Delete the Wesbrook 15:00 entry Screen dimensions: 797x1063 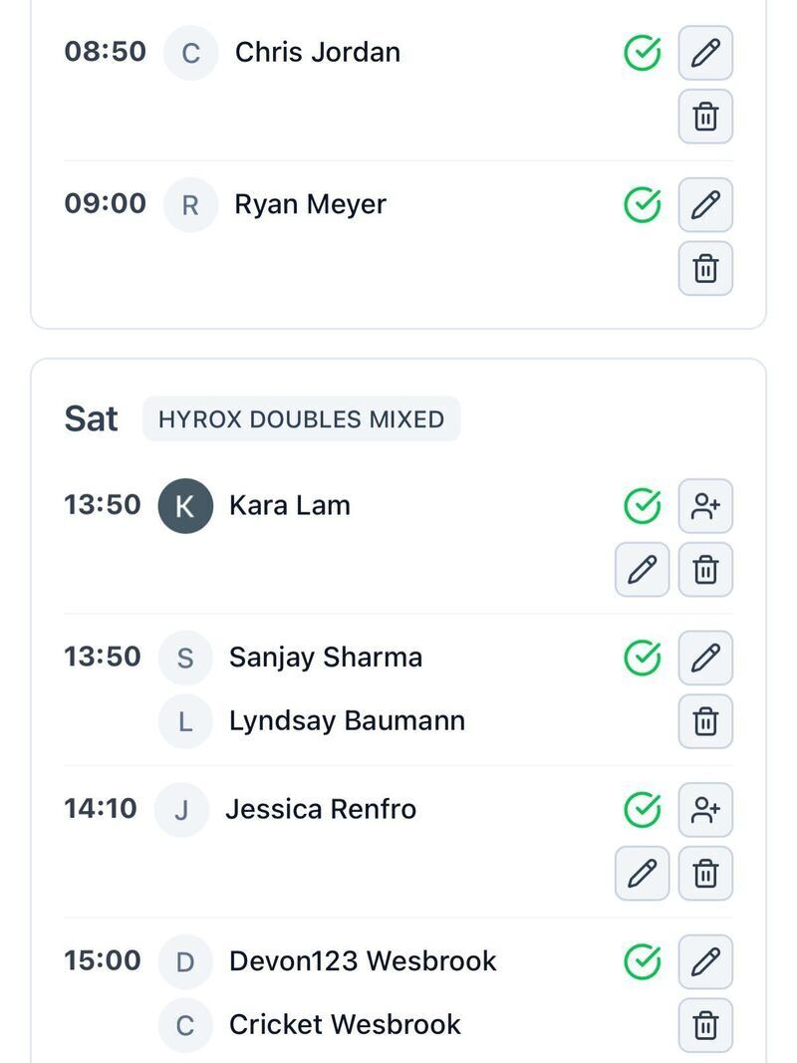[x=705, y=1025]
